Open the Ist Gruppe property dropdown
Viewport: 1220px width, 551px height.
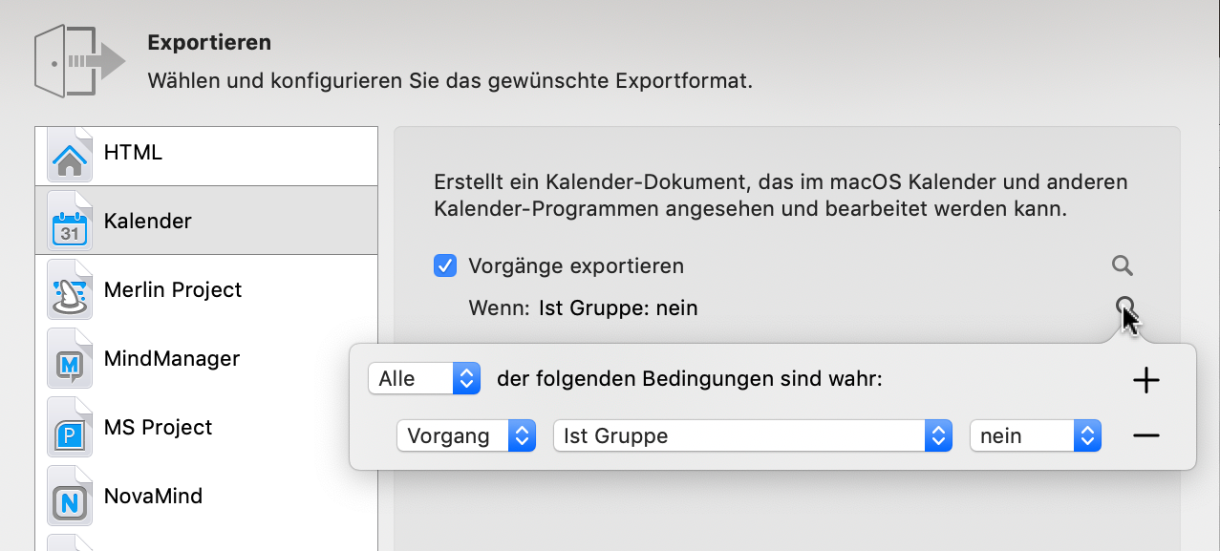(753, 436)
